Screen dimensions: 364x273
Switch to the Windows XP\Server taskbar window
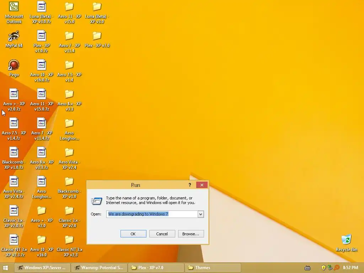click(x=43, y=268)
